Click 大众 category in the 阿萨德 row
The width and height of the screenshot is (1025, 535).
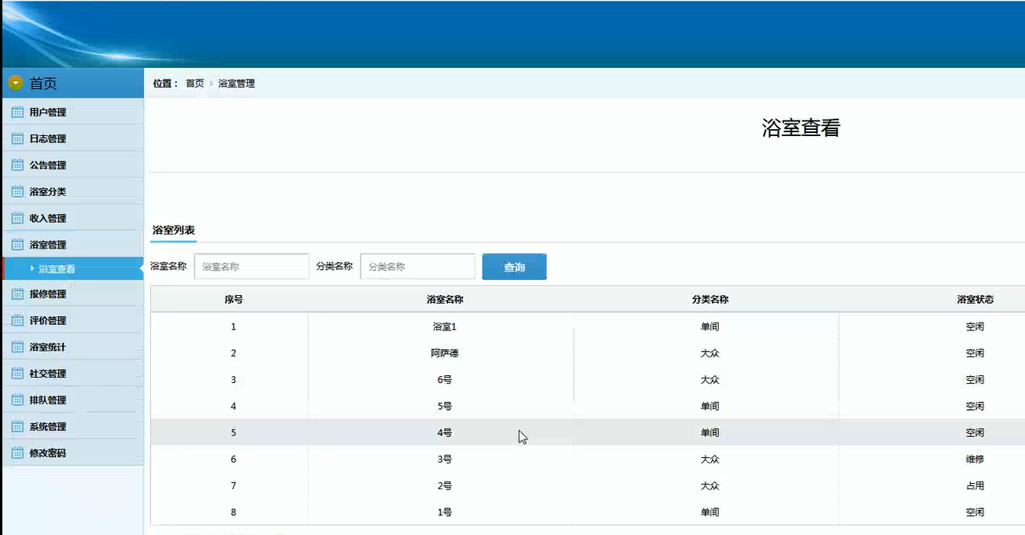coord(710,353)
